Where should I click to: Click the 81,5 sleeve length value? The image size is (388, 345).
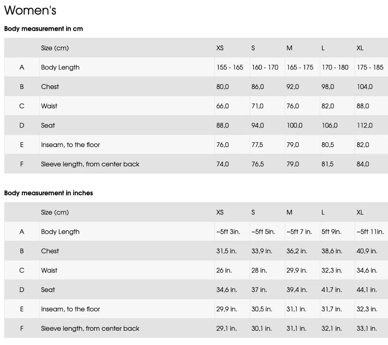(x=327, y=164)
